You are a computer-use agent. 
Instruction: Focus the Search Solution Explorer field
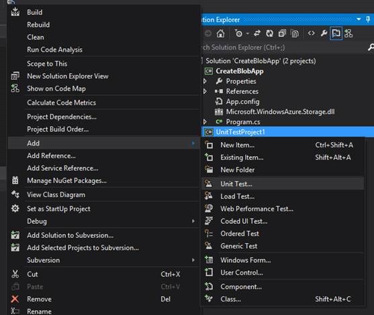[x=284, y=48]
